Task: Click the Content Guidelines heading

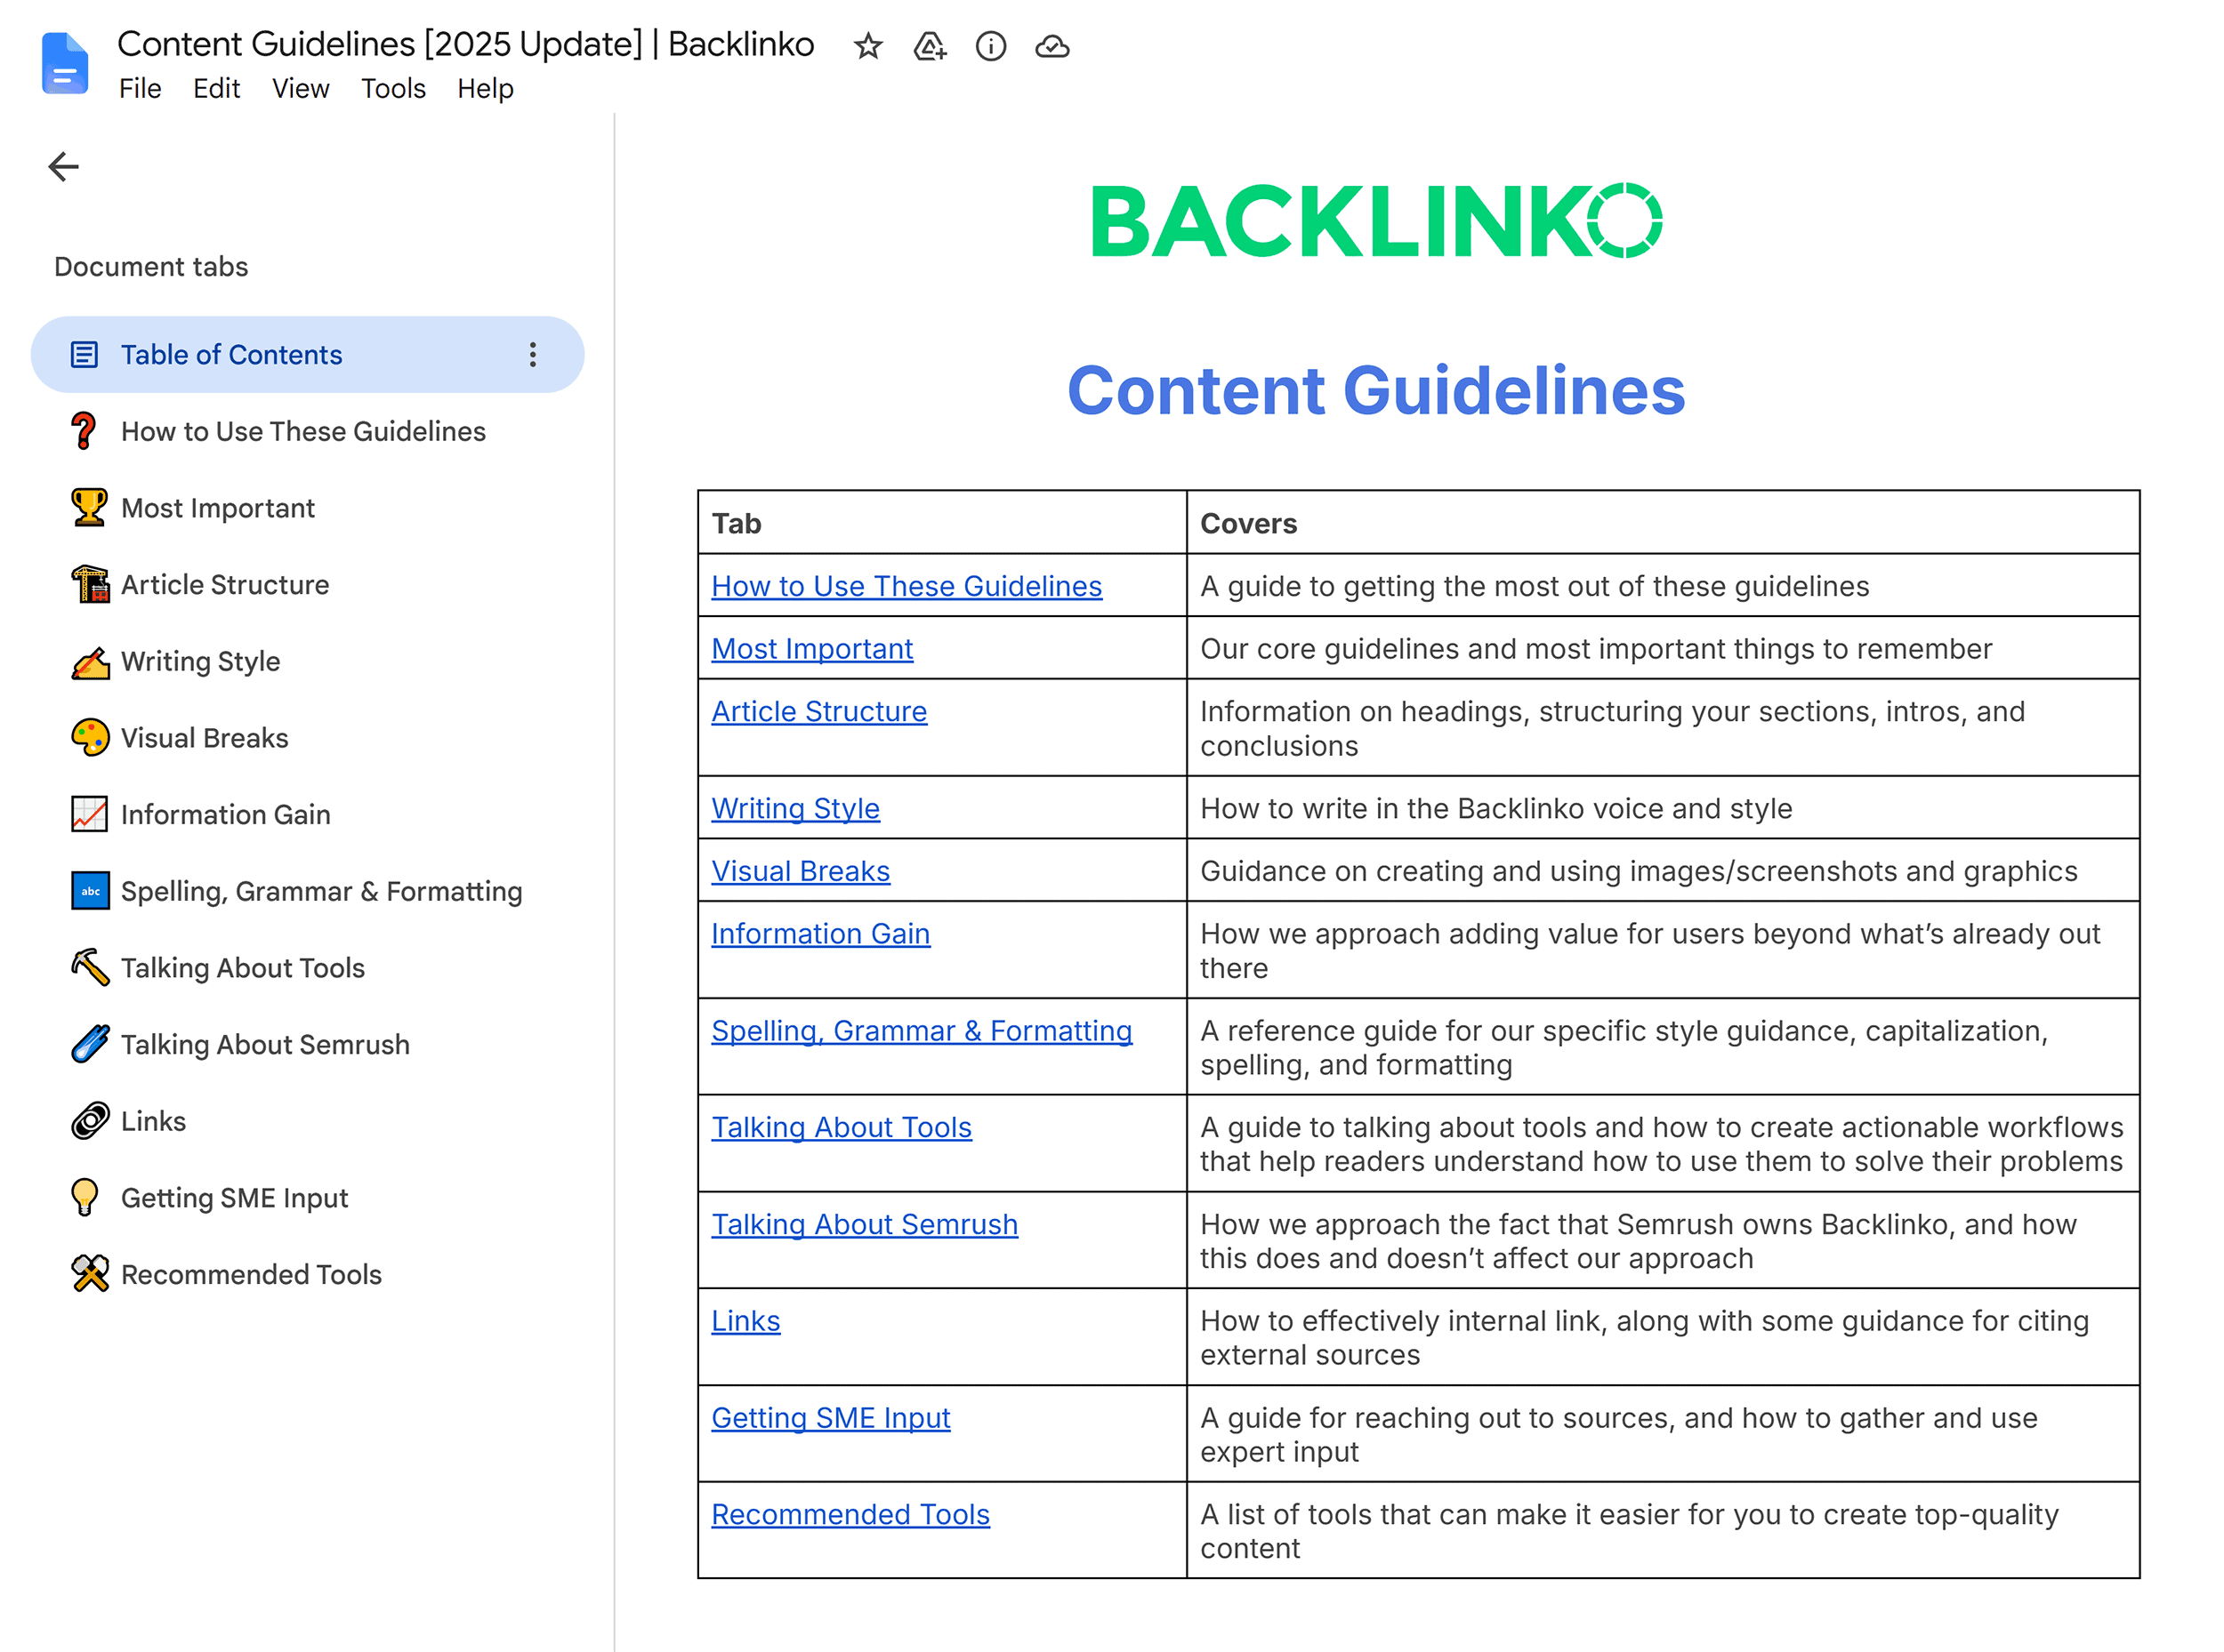Action: (x=1375, y=390)
